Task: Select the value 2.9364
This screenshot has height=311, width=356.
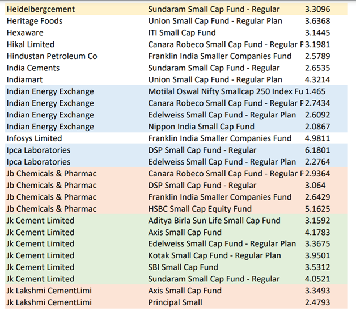Action: click(317, 174)
